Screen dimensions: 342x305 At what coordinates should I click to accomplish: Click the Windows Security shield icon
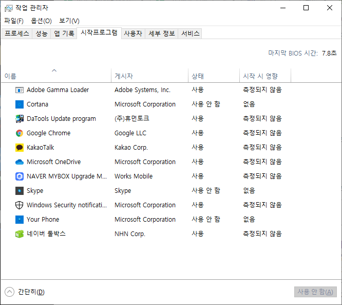[x=20, y=205]
